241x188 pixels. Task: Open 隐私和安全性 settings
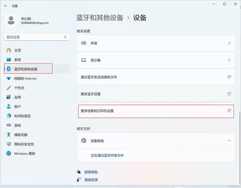pos(37,144)
